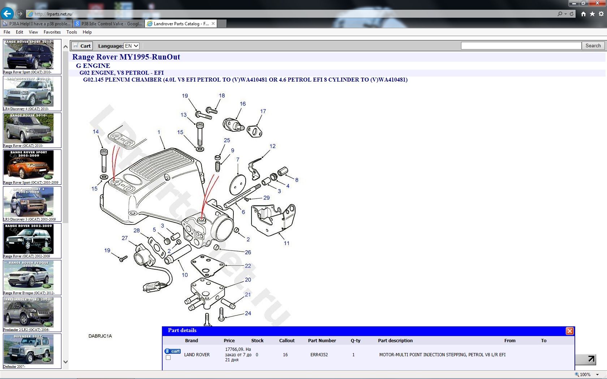Click the browser forward arrow

(x=20, y=14)
